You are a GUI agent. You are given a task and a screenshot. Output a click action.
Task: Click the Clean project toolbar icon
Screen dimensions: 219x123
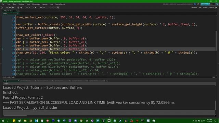click(21, 8)
